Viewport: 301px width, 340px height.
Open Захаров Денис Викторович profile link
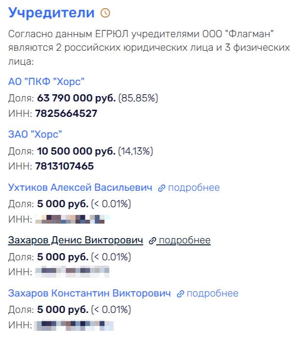[x=75, y=240]
